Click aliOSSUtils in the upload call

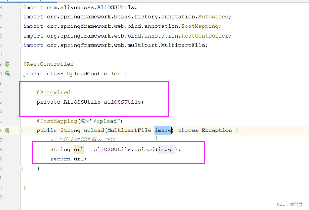point(112,149)
